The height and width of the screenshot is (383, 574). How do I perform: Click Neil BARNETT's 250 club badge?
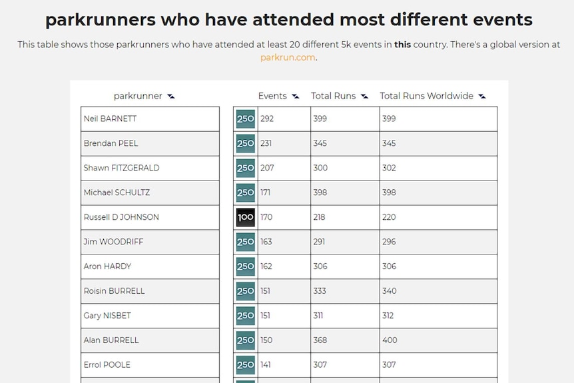[x=245, y=119]
